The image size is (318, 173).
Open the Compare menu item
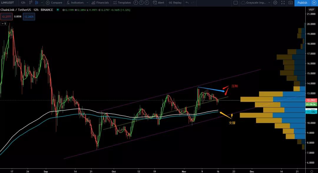coord(54,3)
